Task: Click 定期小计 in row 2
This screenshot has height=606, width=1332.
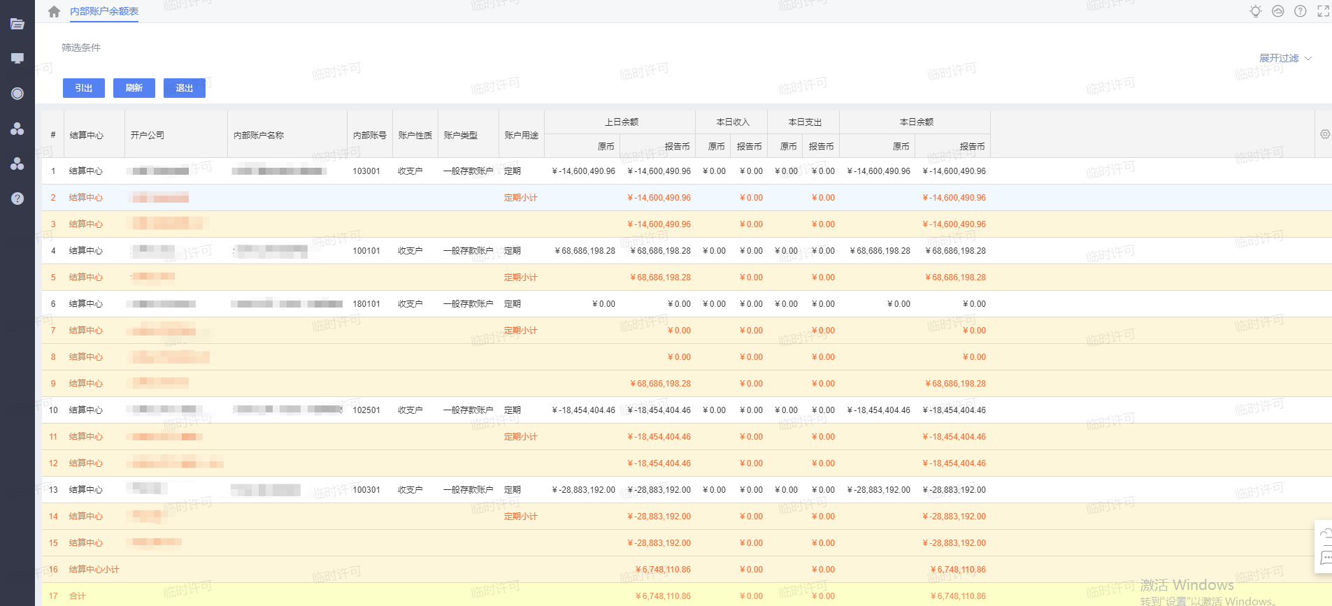Action: pos(521,198)
